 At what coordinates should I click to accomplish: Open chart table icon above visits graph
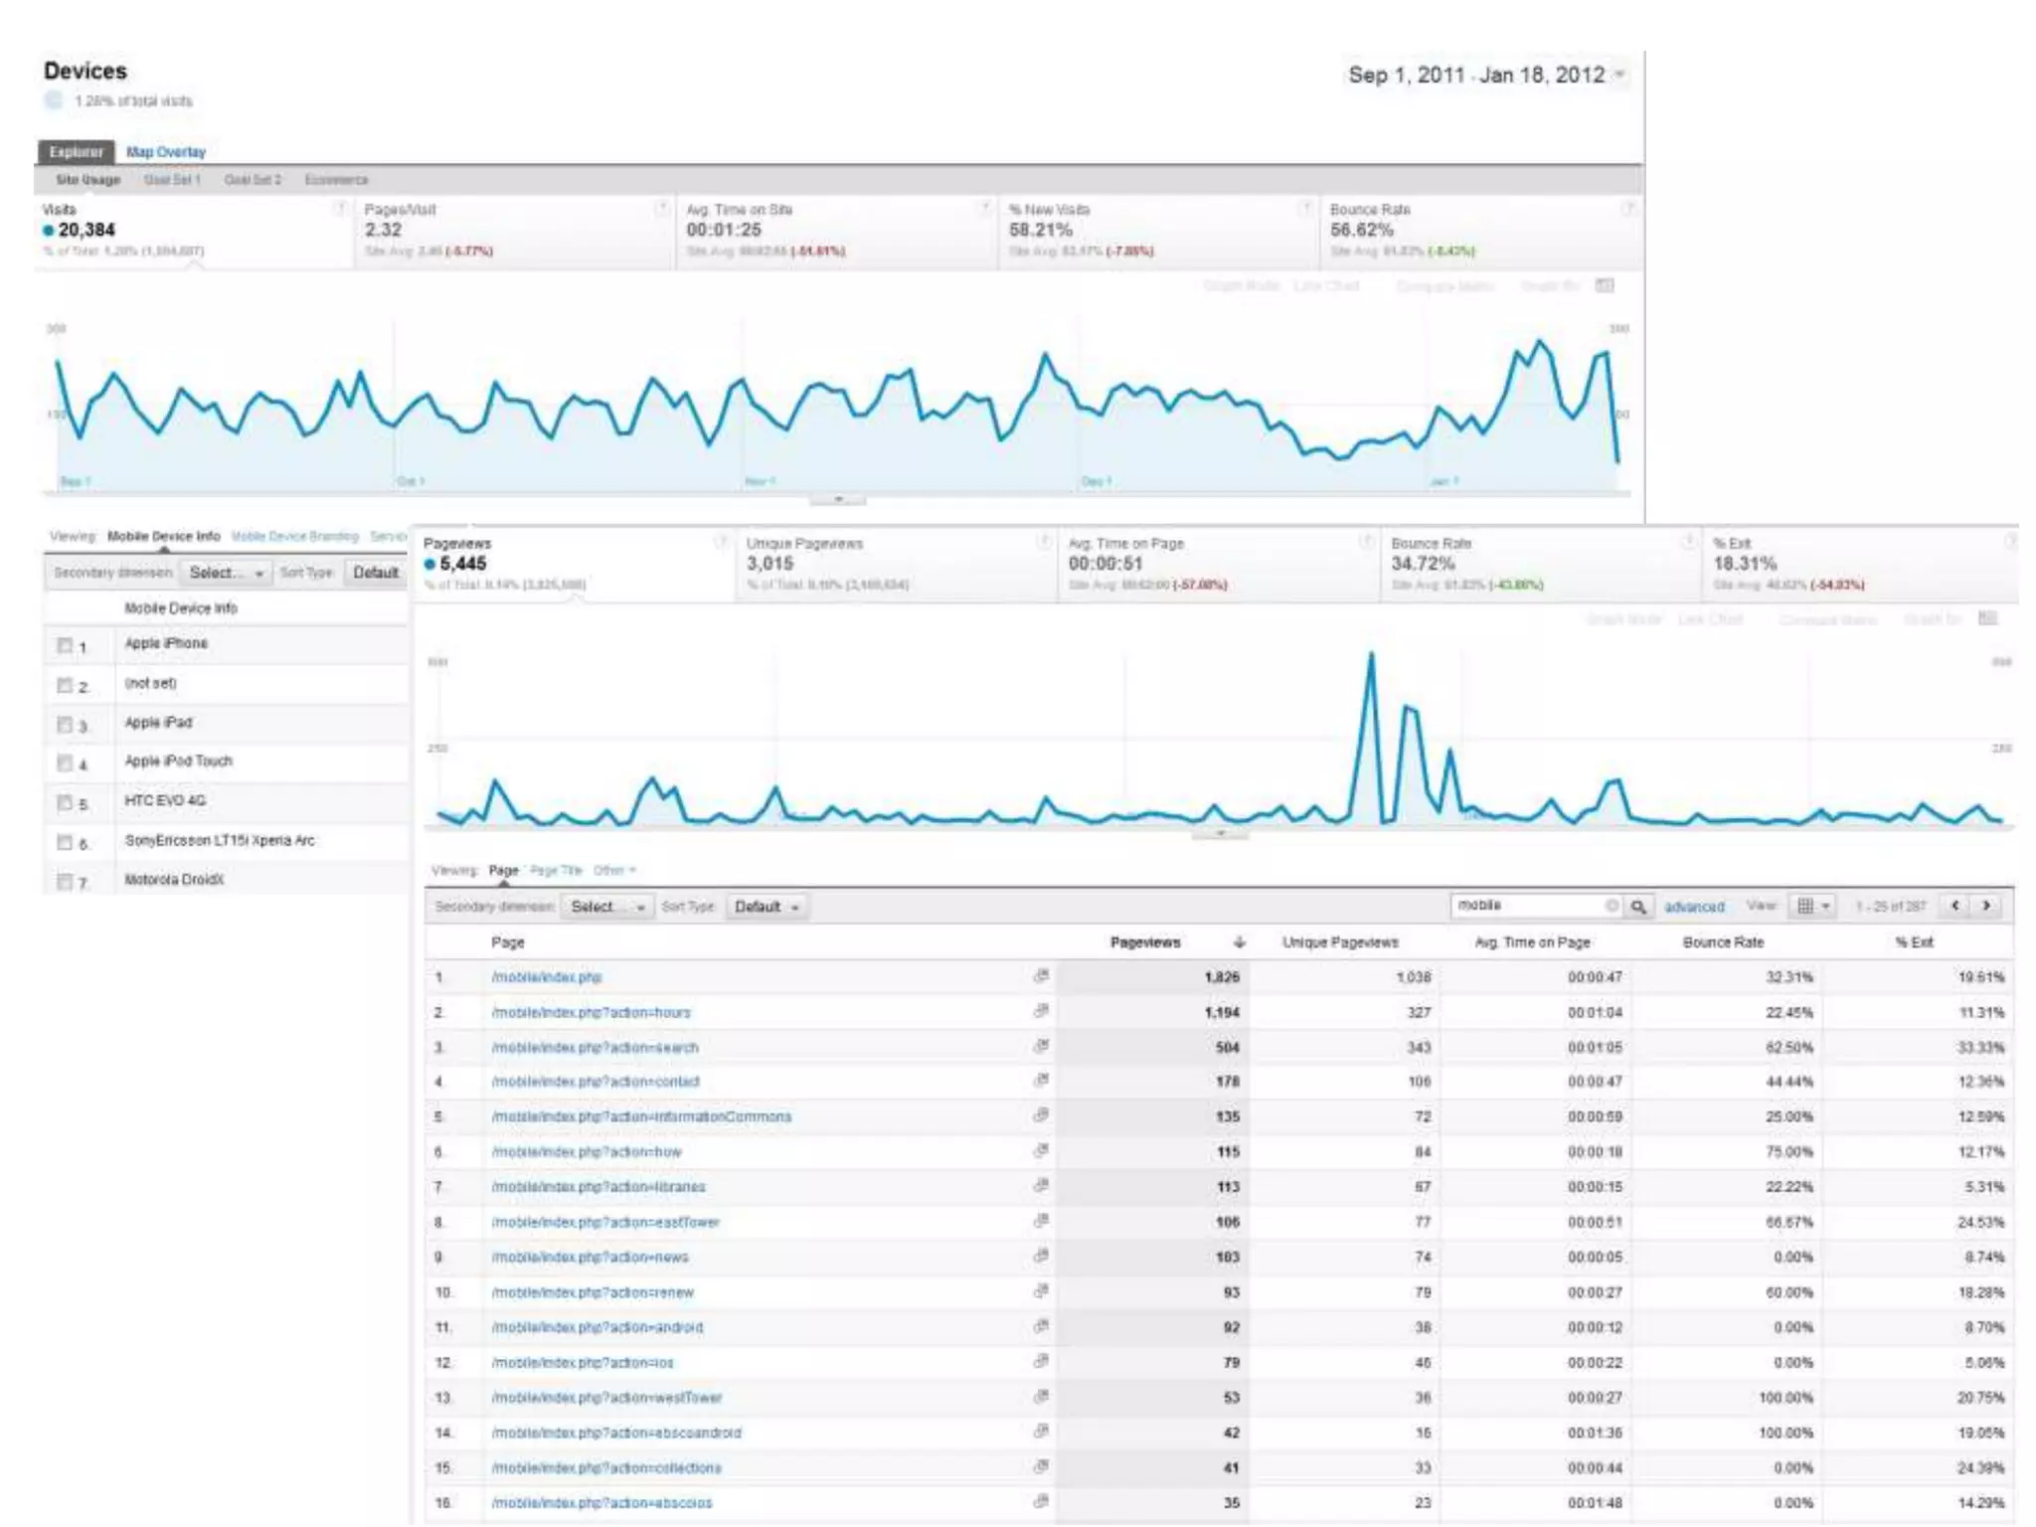click(x=1605, y=286)
